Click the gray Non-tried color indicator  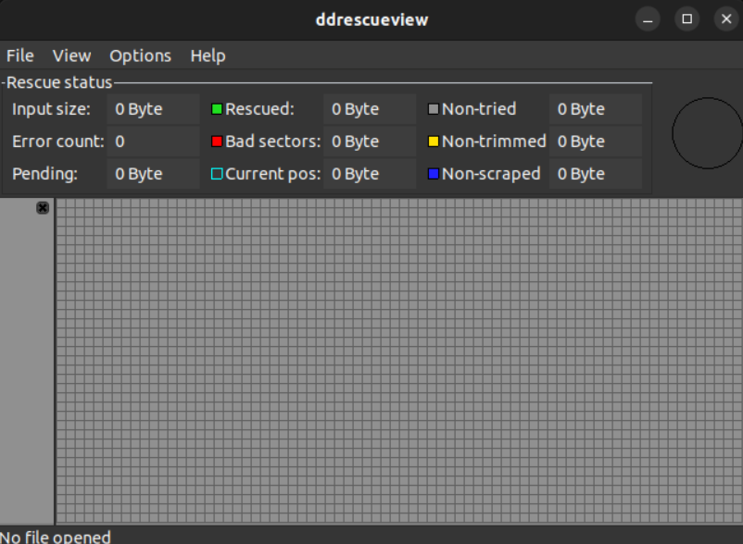point(433,109)
